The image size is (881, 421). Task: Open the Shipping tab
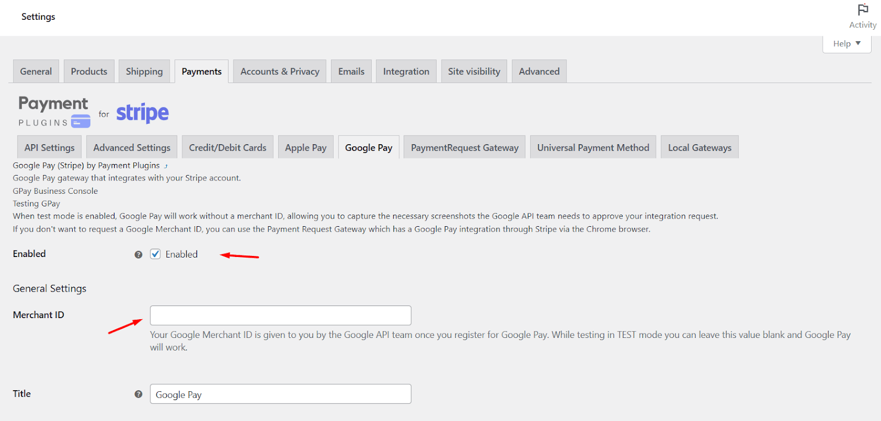(x=144, y=72)
